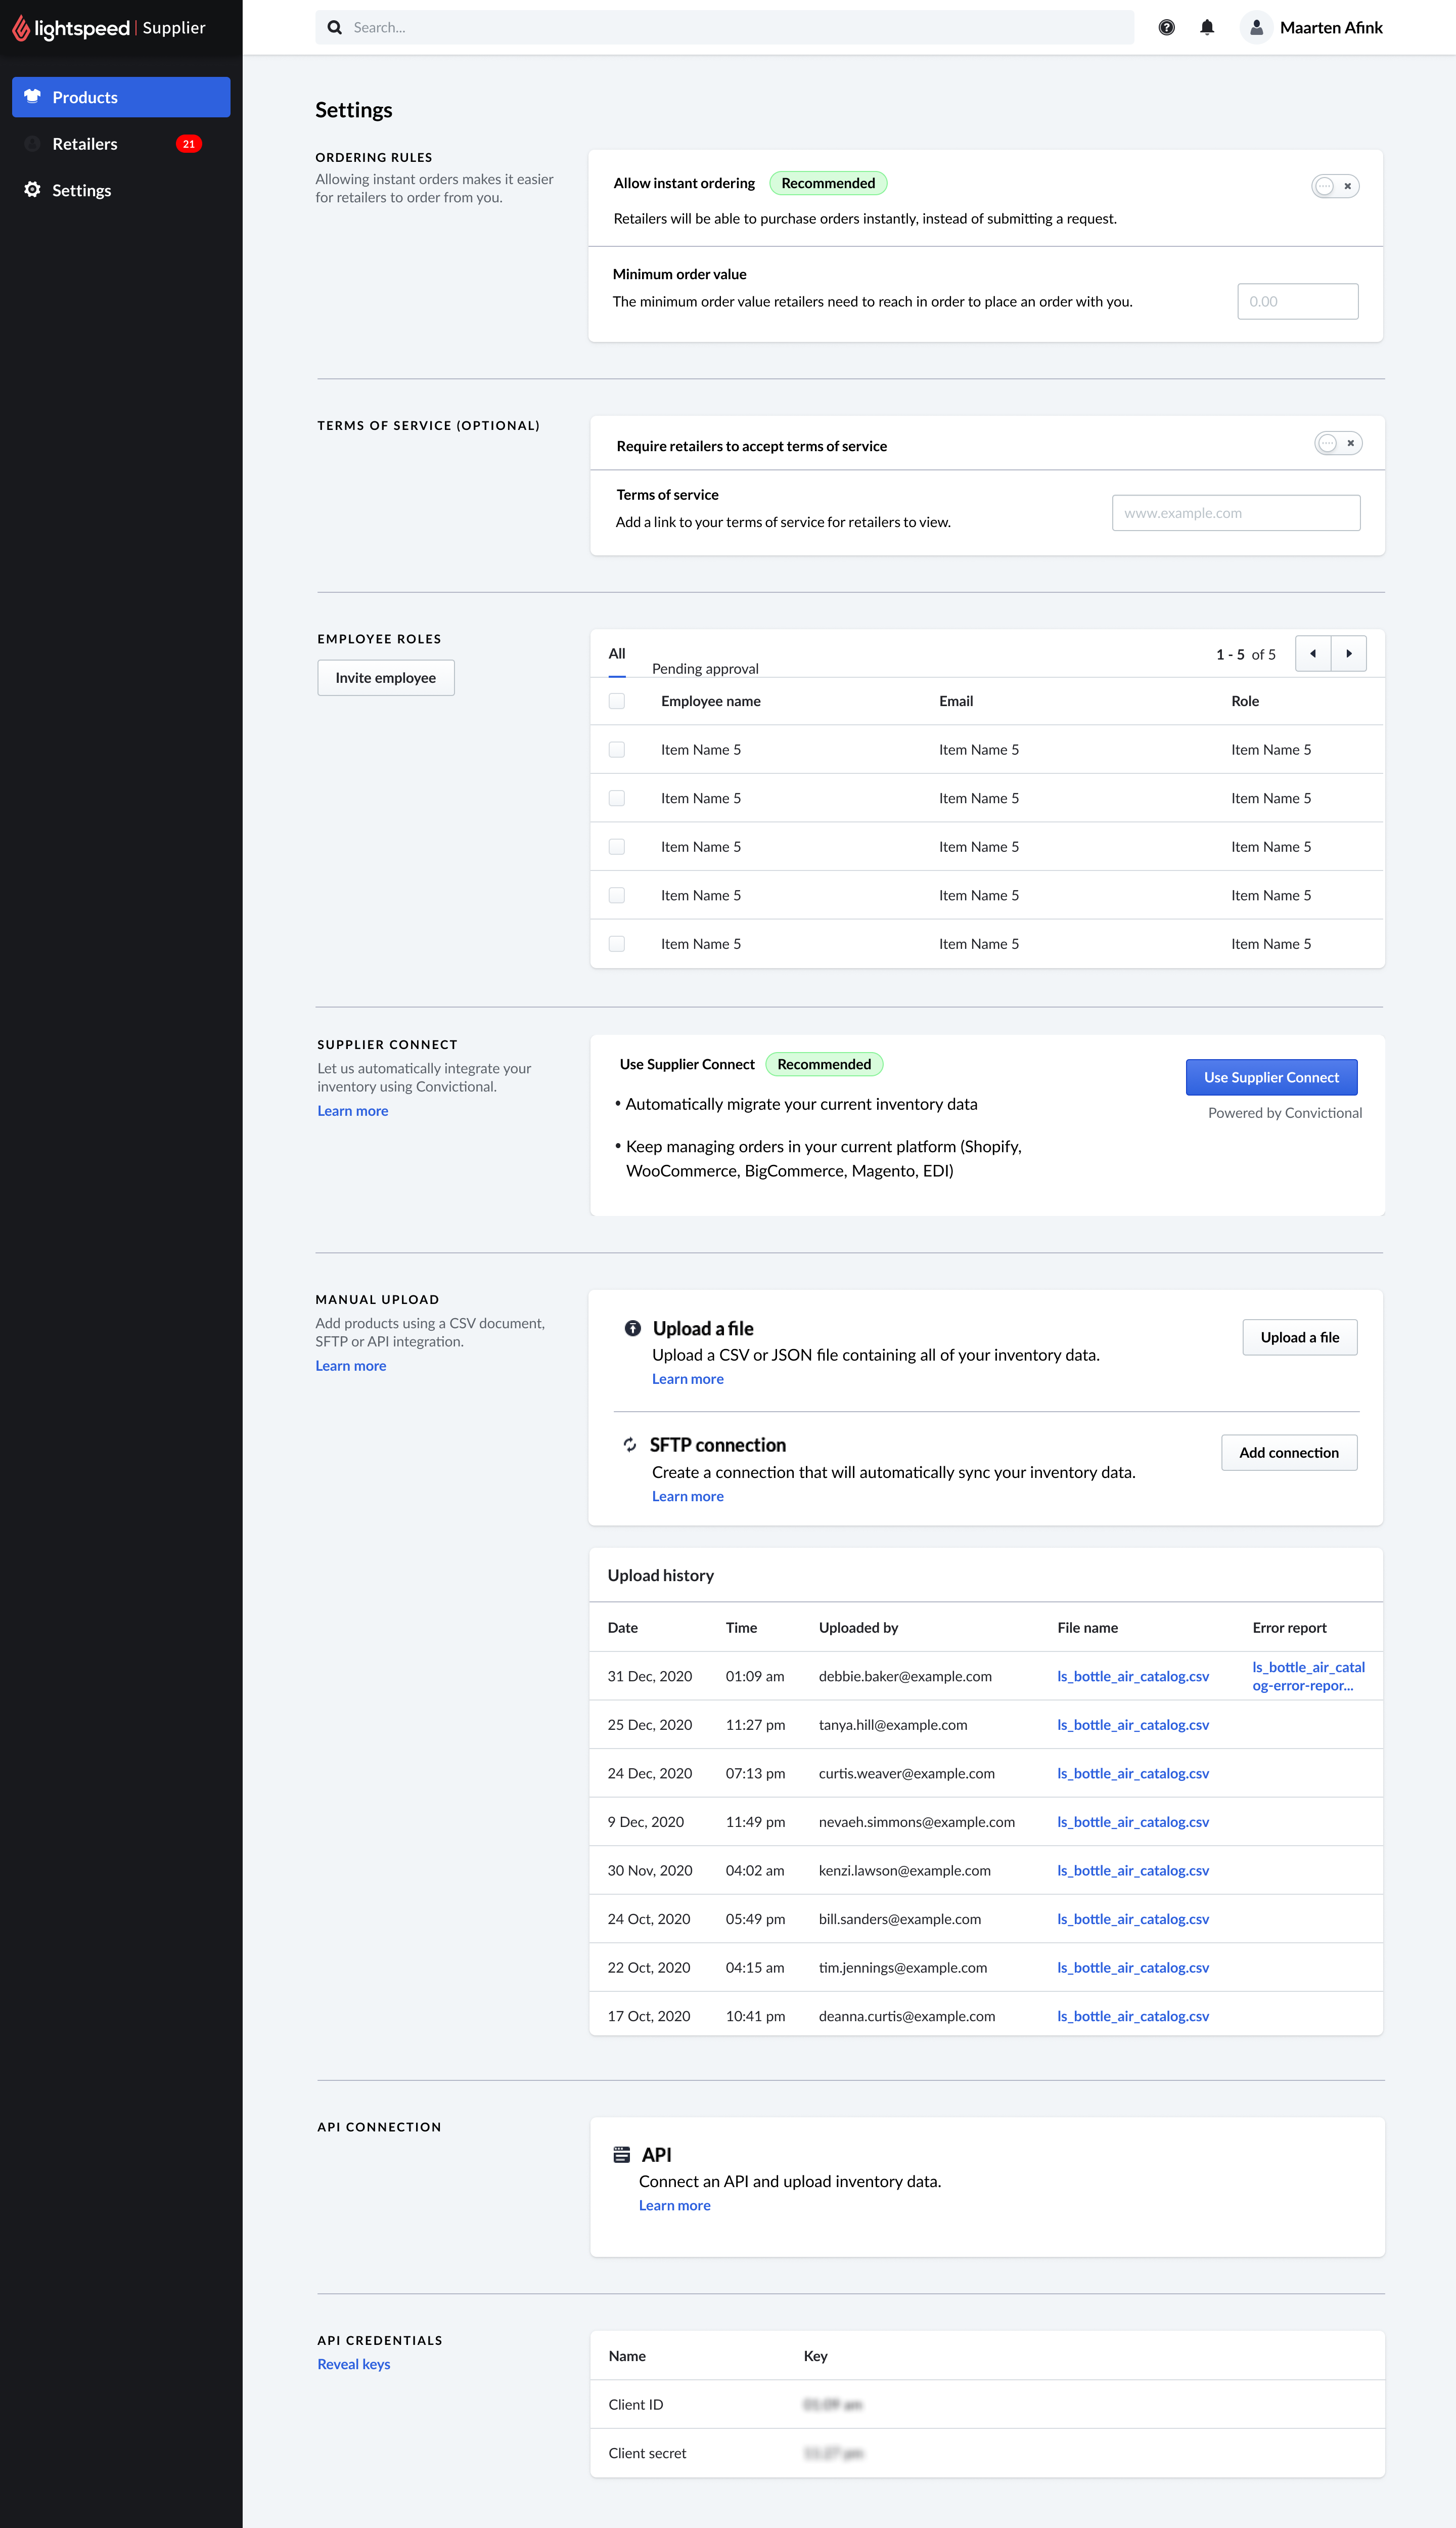Click kenzi.lawson@example.com in upload history
This screenshot has height=2528, width=1456.
coord(904,1871)
